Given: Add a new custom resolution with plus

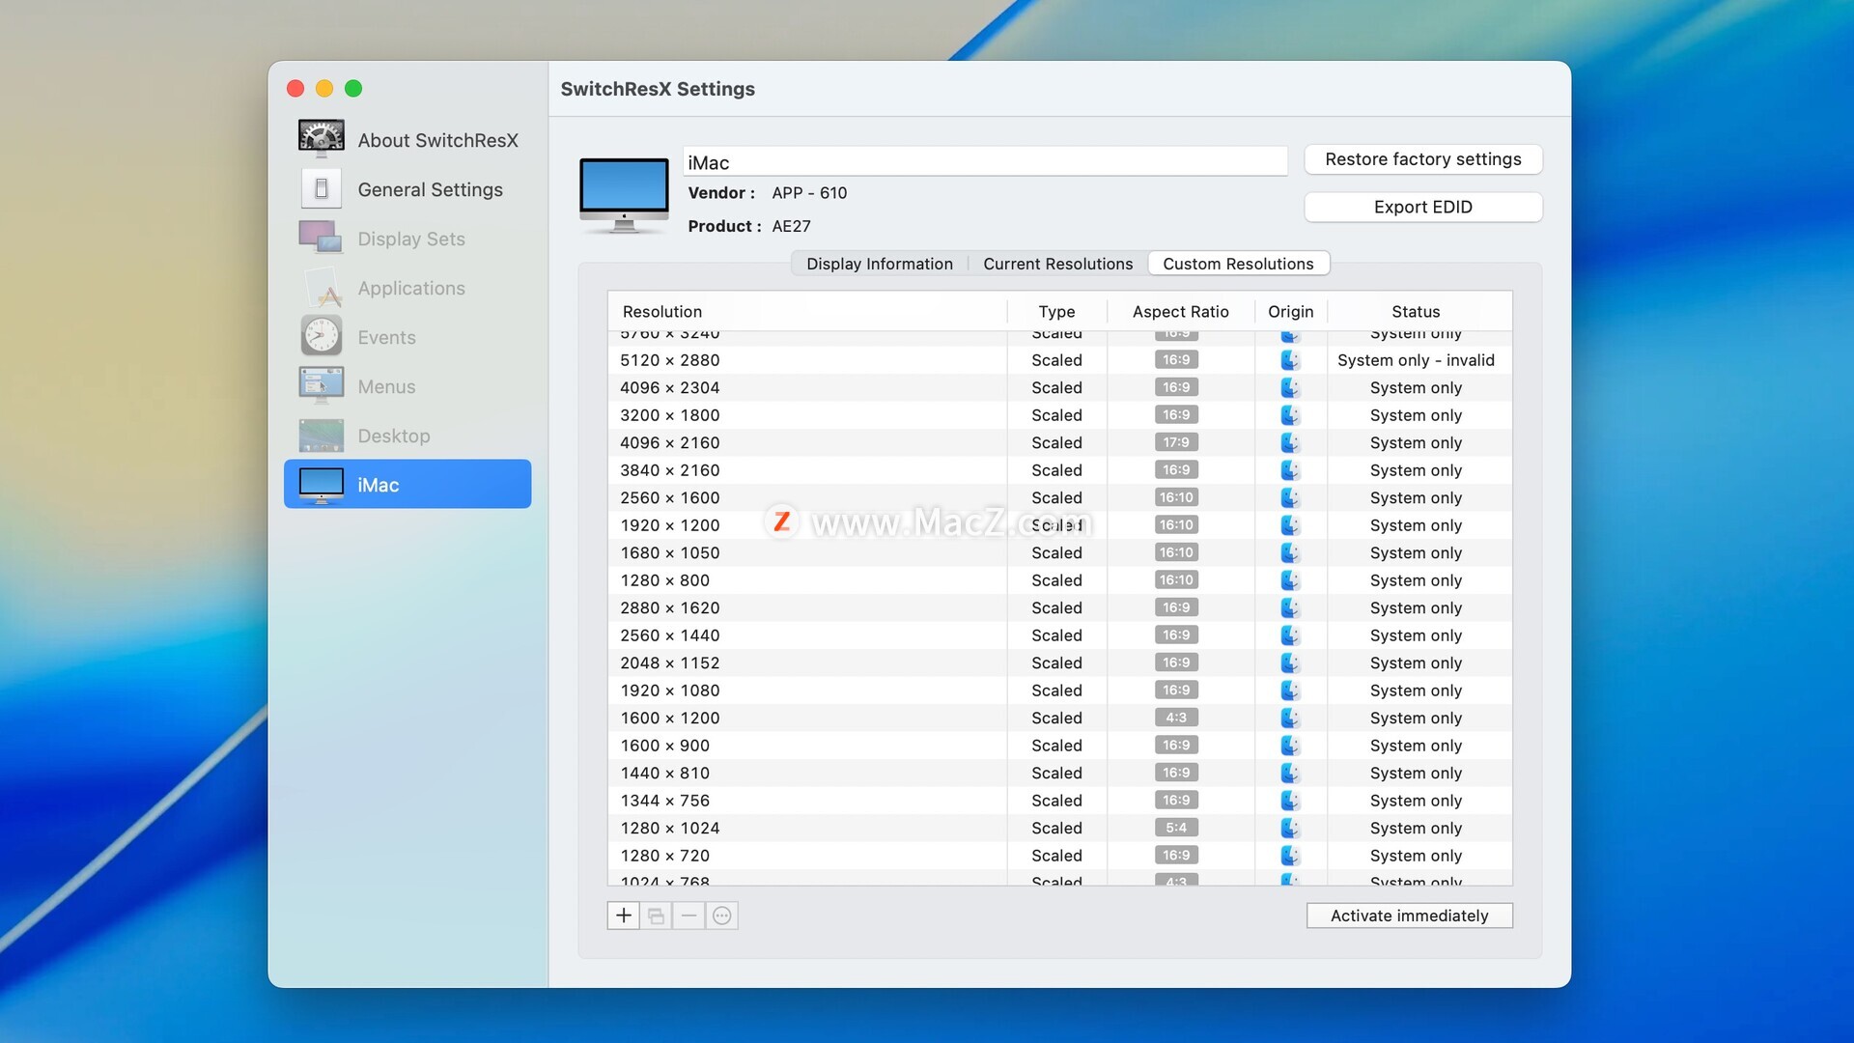Looking at the screenshot, I should (x=624, y=916).
